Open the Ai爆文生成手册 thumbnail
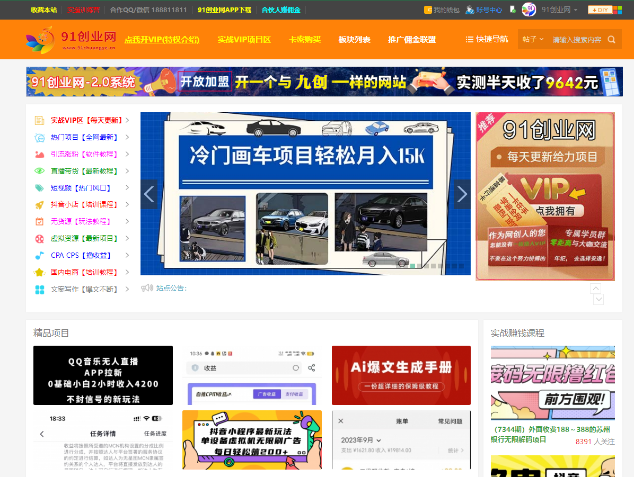Viewport: 634px width, 477px height. (x=401, y=375)
